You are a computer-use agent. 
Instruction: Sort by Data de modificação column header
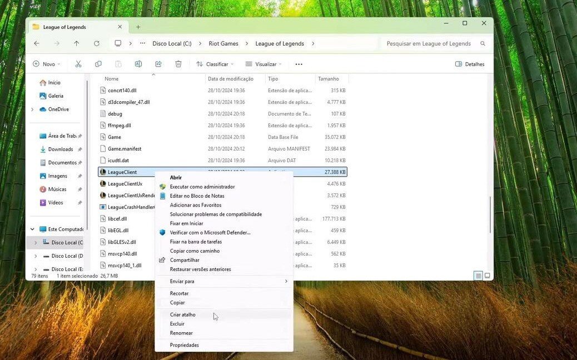click(230, 79)
